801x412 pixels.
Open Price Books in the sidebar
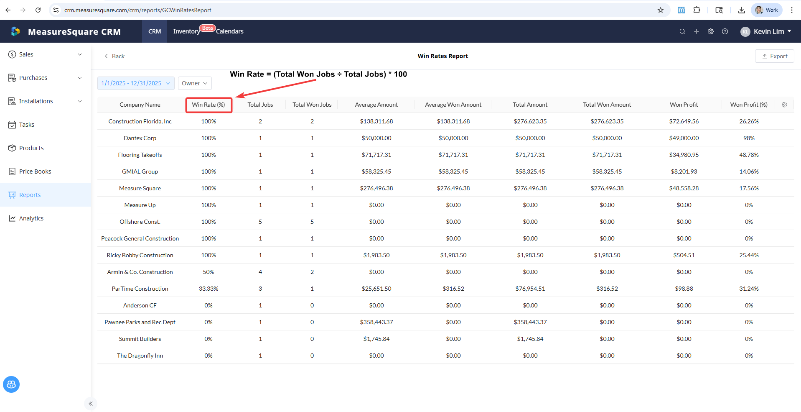click(x=46, y=171)
